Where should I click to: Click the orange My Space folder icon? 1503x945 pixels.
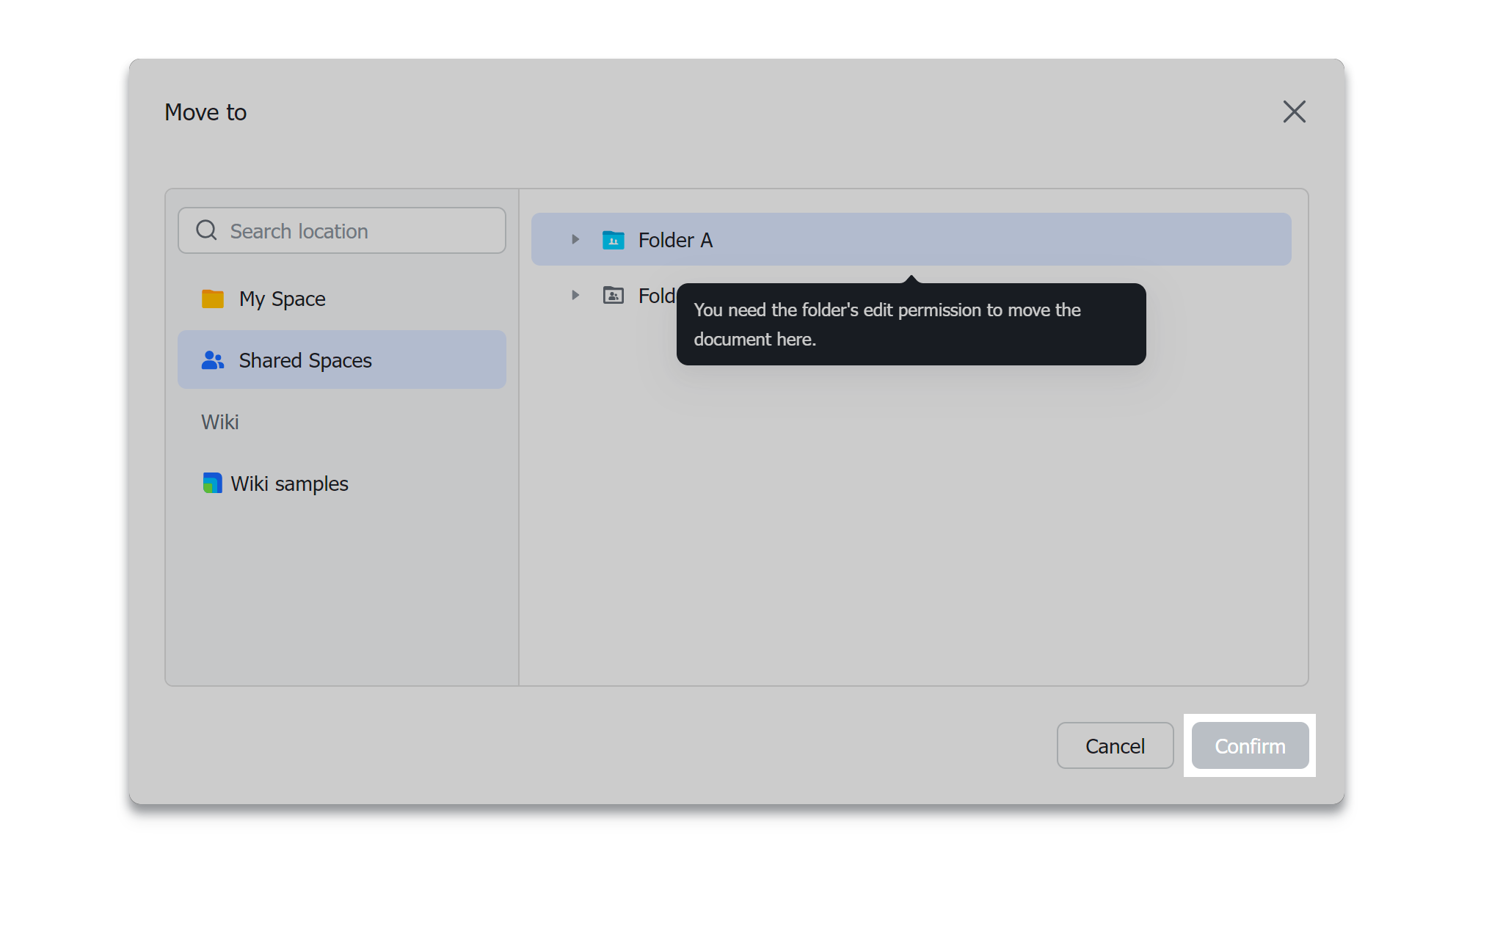coord(213,299)
